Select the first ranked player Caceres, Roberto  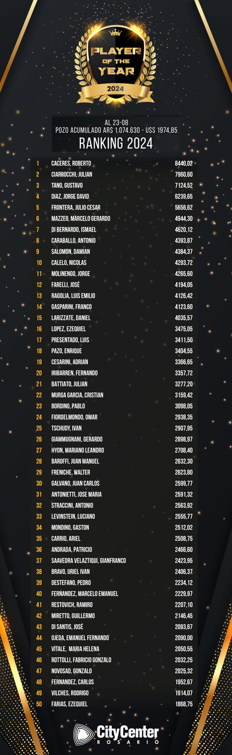click(x=71, y=163)
